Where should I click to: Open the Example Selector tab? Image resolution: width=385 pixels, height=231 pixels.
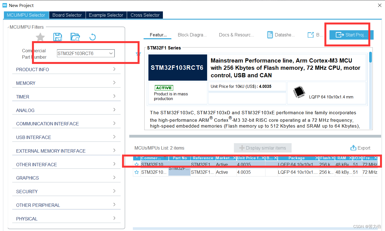pyautogui.click(x=106, y=15)
